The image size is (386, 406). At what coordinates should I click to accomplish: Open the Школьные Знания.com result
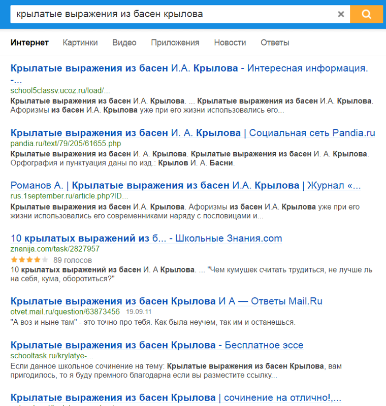146,239
